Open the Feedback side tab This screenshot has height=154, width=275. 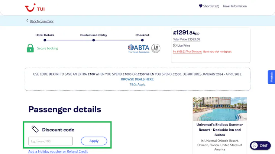pyautogui.click(x=271, y=77)
